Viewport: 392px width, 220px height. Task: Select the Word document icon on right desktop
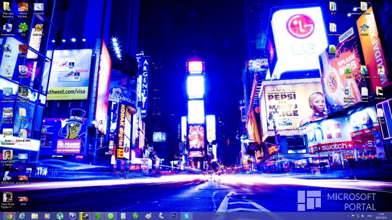tap(349, 95)
